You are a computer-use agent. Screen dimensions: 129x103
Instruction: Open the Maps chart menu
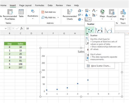click(102, 14)
